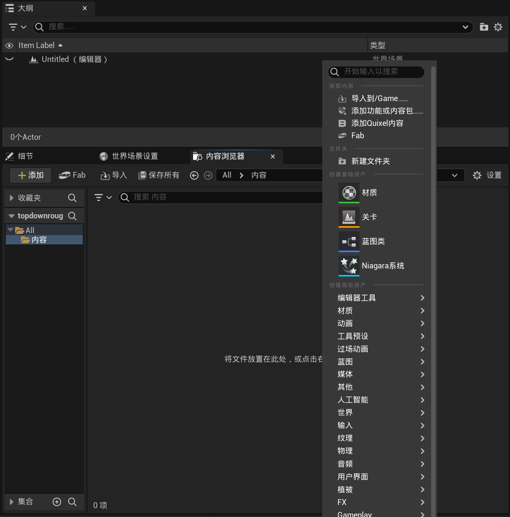Click the 导入 toolbar button
The width and height of the screenshot is (510, 517).
[114, 175]
